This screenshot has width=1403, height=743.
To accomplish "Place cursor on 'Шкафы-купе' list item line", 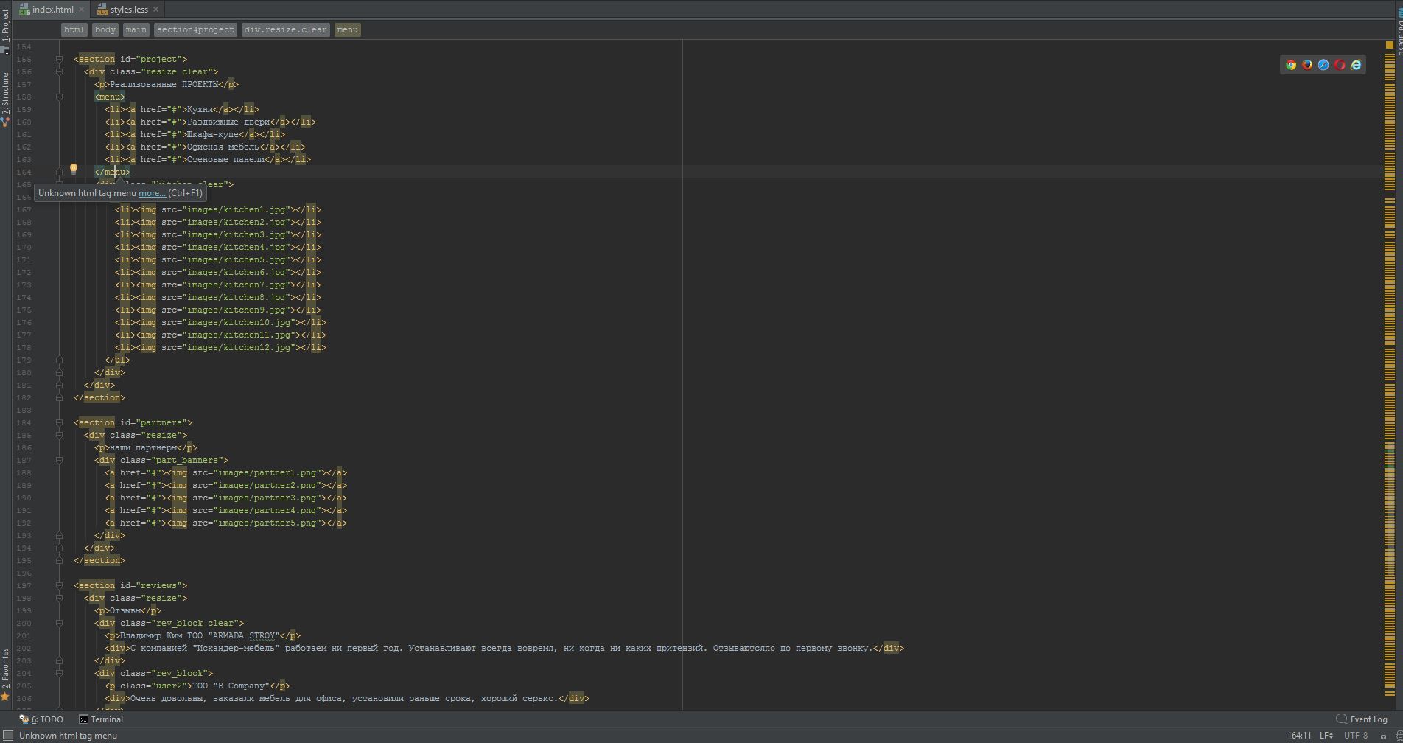I will 195,134.
